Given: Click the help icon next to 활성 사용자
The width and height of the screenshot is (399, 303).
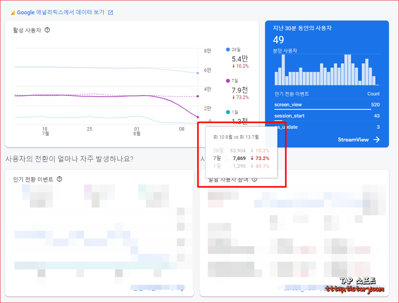Looking at the screenshot, I should point(47,30).
